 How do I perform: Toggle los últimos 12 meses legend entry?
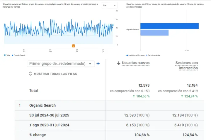tap(135, 55)
